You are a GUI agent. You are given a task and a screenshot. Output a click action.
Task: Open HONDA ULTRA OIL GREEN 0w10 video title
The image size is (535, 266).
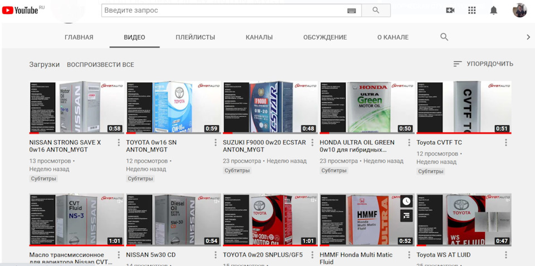[357, 146]
